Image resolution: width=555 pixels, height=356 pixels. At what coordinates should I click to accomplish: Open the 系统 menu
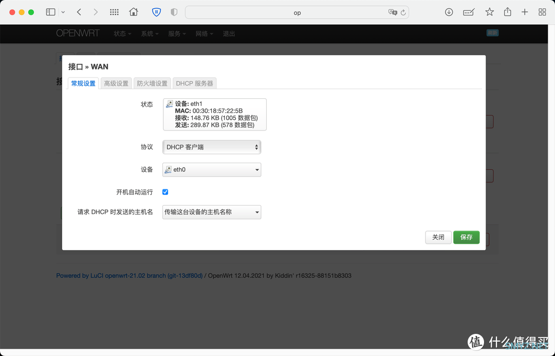click(150, 33)
